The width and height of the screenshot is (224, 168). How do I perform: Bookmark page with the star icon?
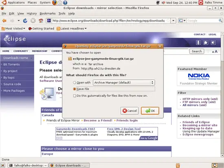(168, 21)
